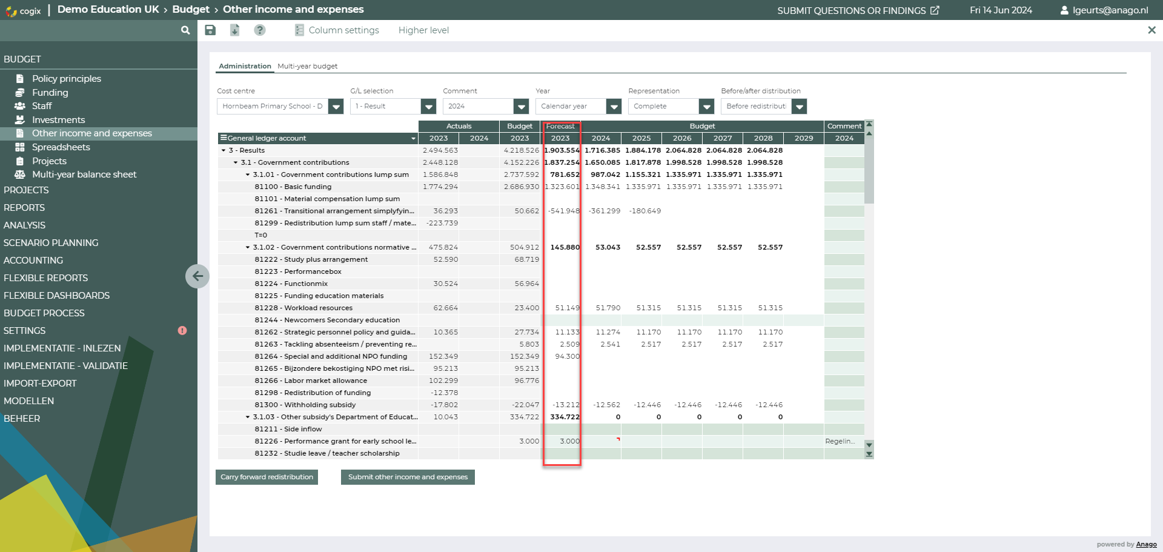
Task: Click Forecast 2023 cell for 81226
Action: click(562, 441)
